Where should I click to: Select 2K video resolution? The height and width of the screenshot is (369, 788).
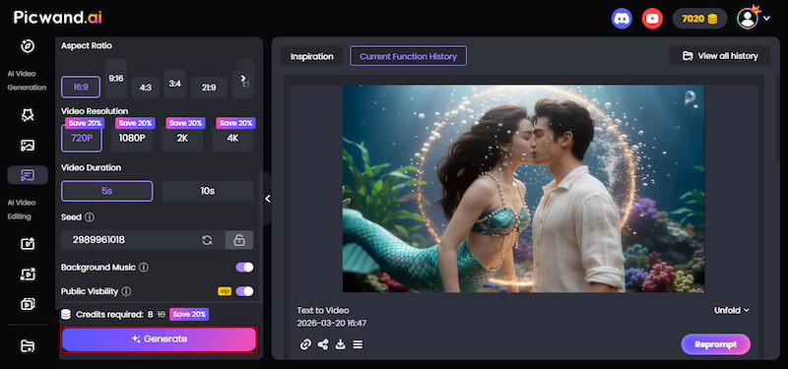182,138
